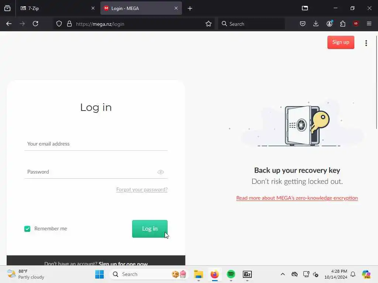Click the Forgot your password? link
Screen dimensions: 378x283
pos(142,189)
